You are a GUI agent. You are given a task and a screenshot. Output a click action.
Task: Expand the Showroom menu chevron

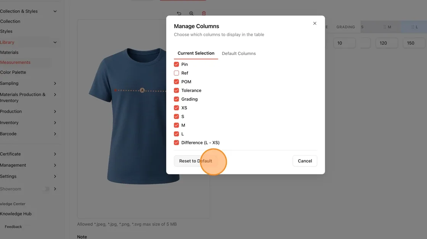click(x=55, y=189)
